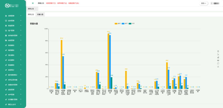Image resolution: width=223 pixels, height=108 pixels.
Task: Expand 加盟业务管理 using its chevron
Action: (21, 85)
